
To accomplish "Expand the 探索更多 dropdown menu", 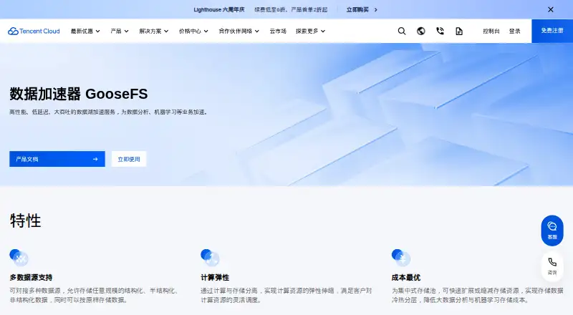I will point(310,31).
